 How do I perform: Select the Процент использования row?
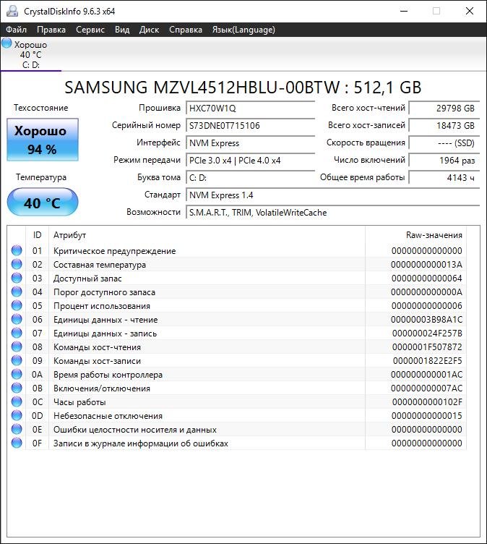pyautogui.click(x=237, y=306)
